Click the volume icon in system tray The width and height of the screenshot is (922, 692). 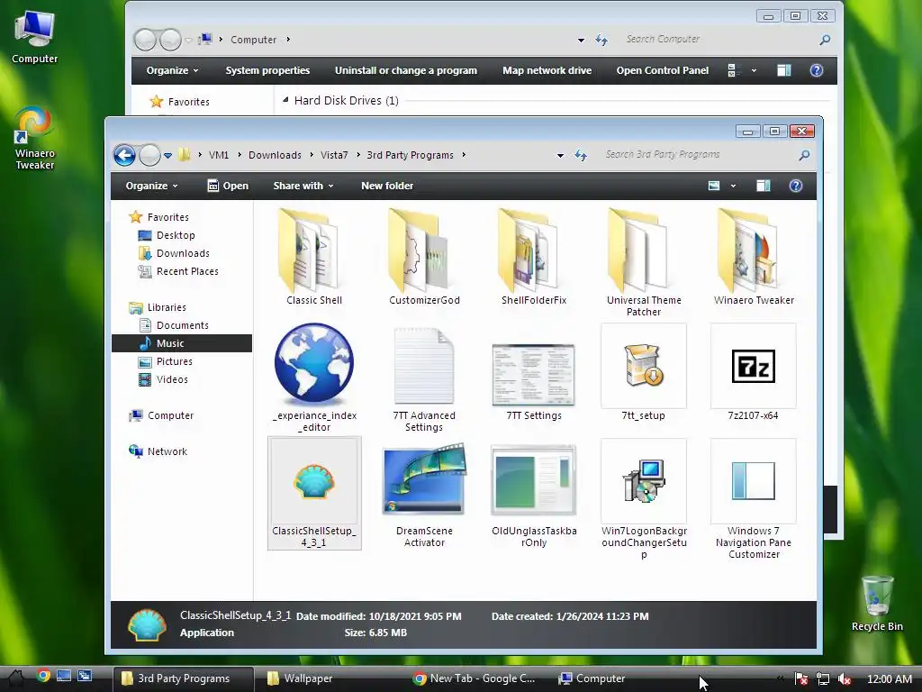pyautogui.click(x=845, y=678)
